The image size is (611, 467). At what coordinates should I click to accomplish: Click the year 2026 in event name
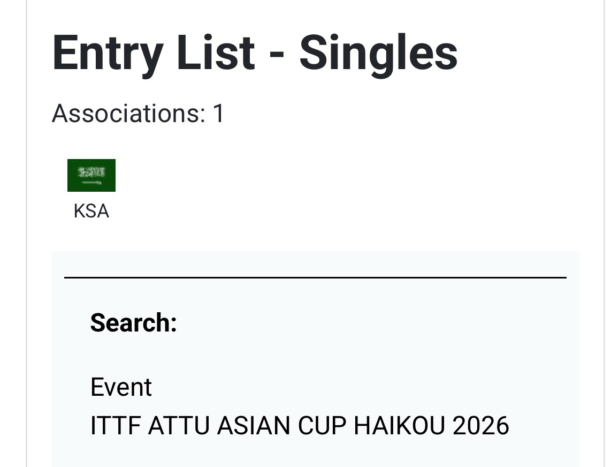[x=481, y=426]
